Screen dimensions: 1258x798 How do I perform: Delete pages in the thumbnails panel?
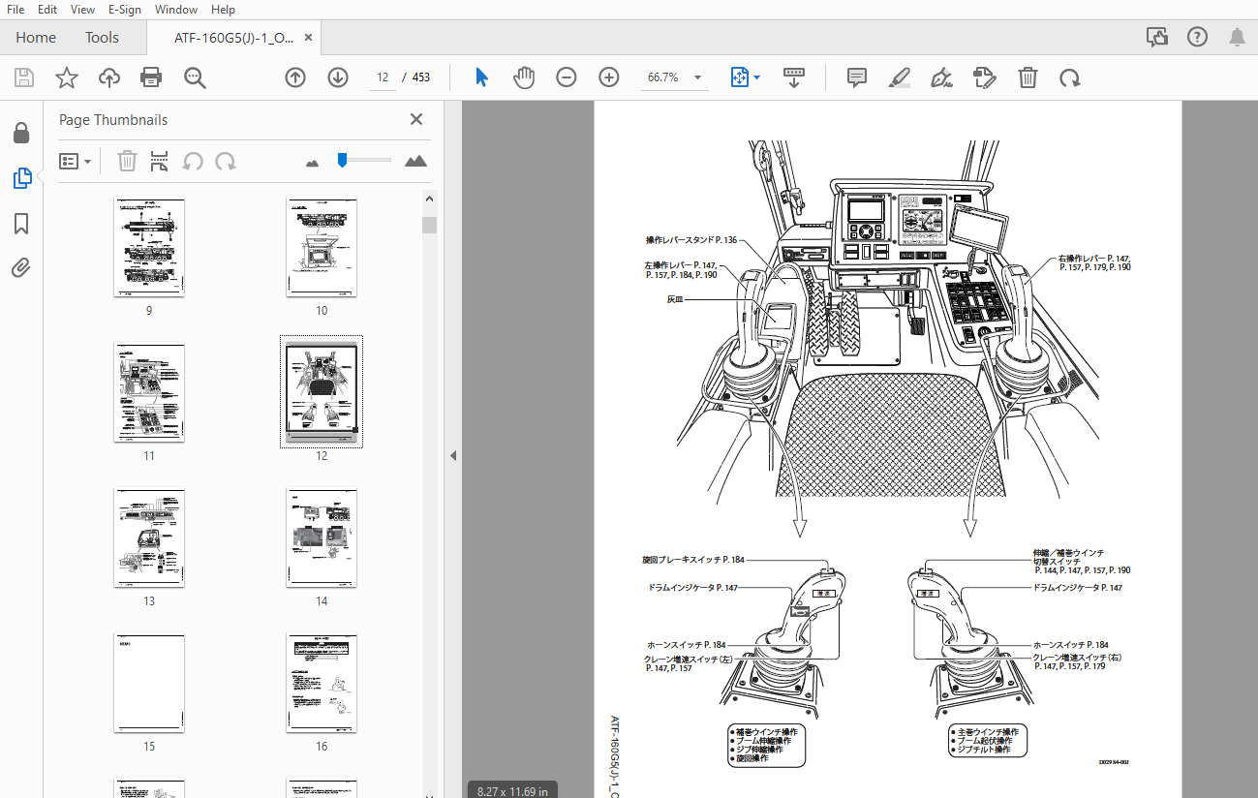click(127, 161)
